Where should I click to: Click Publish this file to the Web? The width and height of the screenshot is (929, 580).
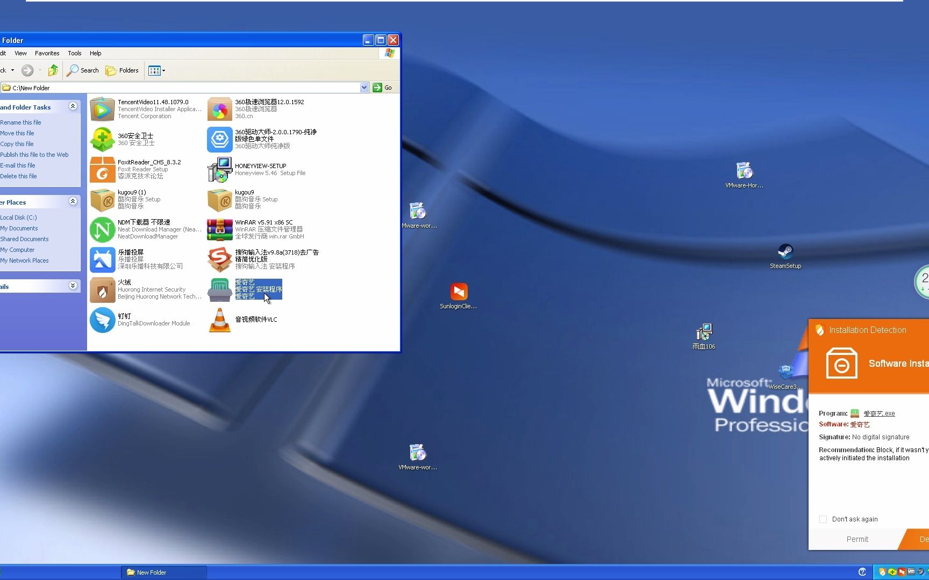[x=34, y=155]
